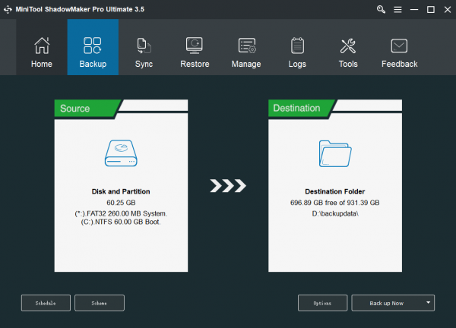Select the Backup tab
456x328 pixels.
tap(93, 47)
